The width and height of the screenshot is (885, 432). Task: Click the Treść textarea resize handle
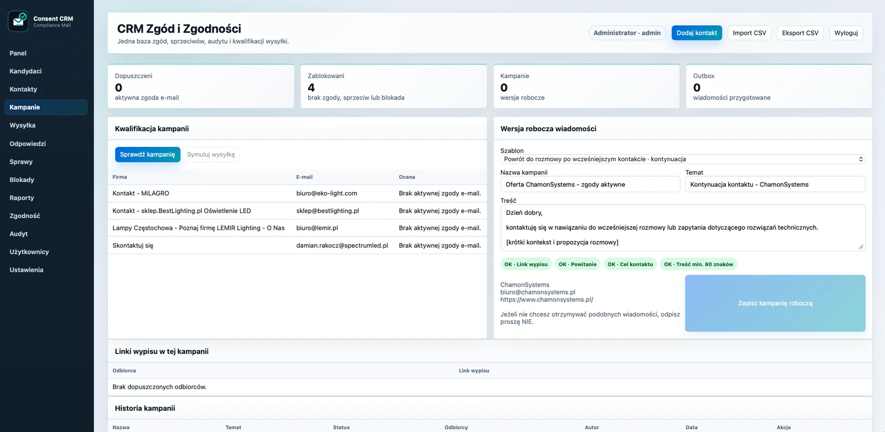861,247
